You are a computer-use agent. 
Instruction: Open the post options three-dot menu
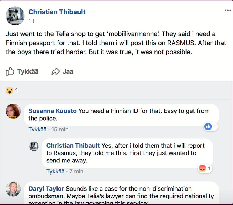coord(227,11)
